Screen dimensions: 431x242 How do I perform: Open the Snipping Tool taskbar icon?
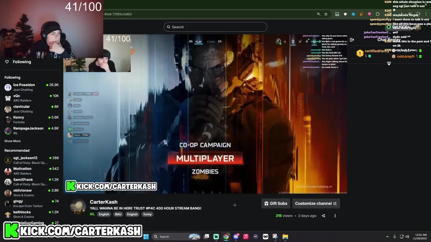(275, 237)
